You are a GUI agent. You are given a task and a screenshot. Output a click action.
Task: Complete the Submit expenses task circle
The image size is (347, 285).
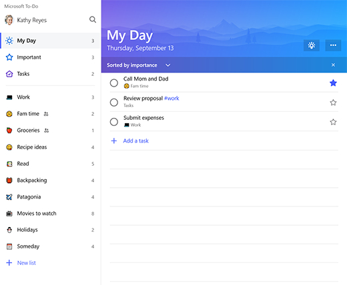click(x=114, y=122)
